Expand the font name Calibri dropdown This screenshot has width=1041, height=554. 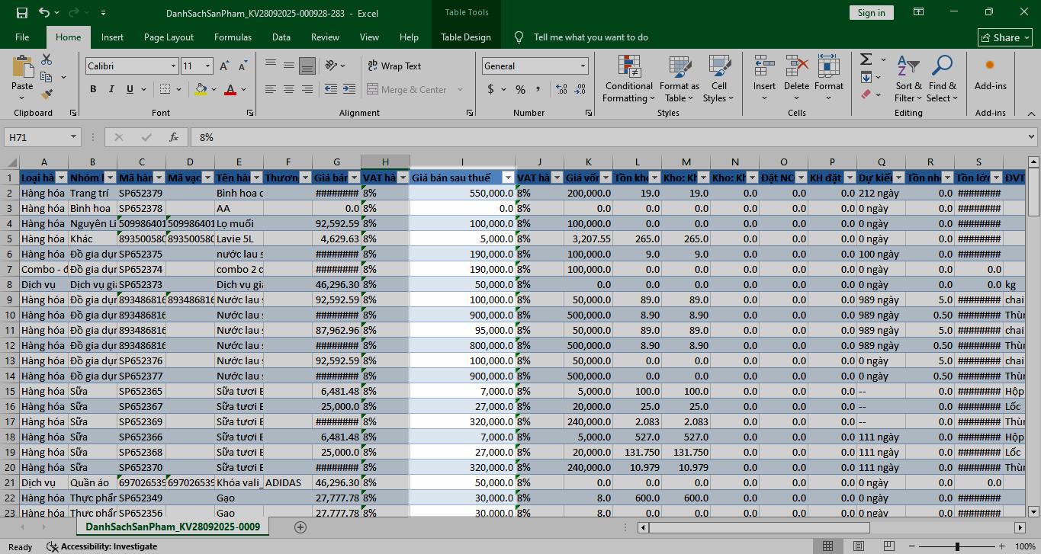(x=173, y=66)
